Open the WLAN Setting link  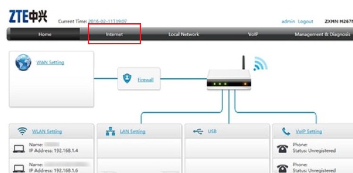47,132
